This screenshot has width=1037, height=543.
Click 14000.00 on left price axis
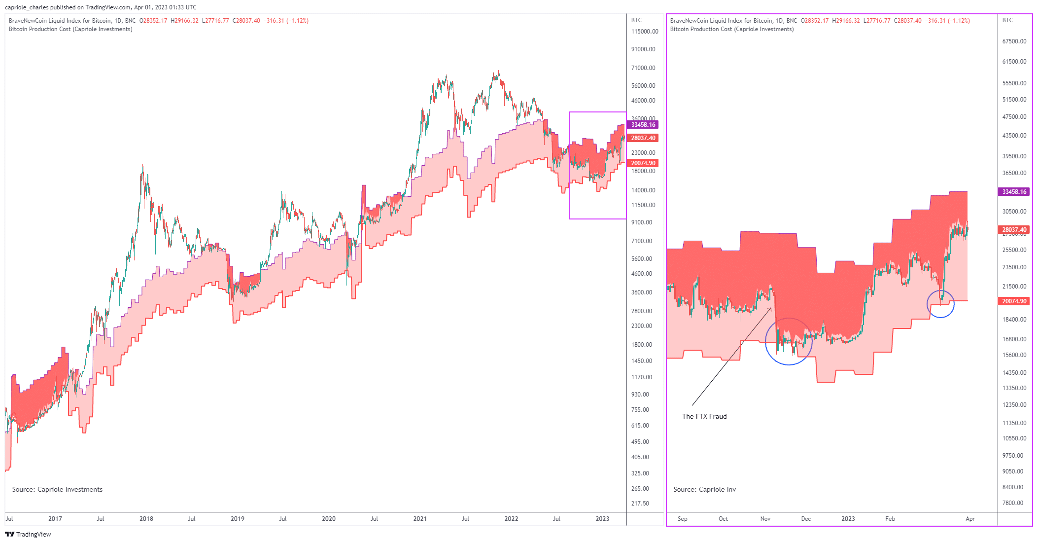(643, 190)
